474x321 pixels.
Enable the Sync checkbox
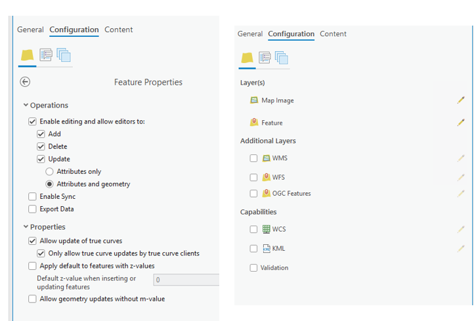pyautogui.click(x=33, y=197)
